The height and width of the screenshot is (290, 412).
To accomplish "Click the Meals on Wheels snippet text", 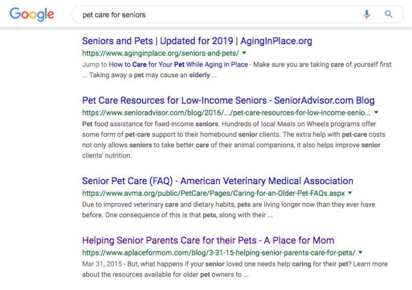I will pos(234,140).
